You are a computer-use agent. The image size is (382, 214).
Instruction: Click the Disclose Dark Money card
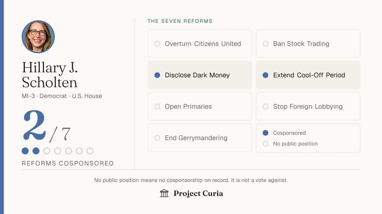click(200, 75)
